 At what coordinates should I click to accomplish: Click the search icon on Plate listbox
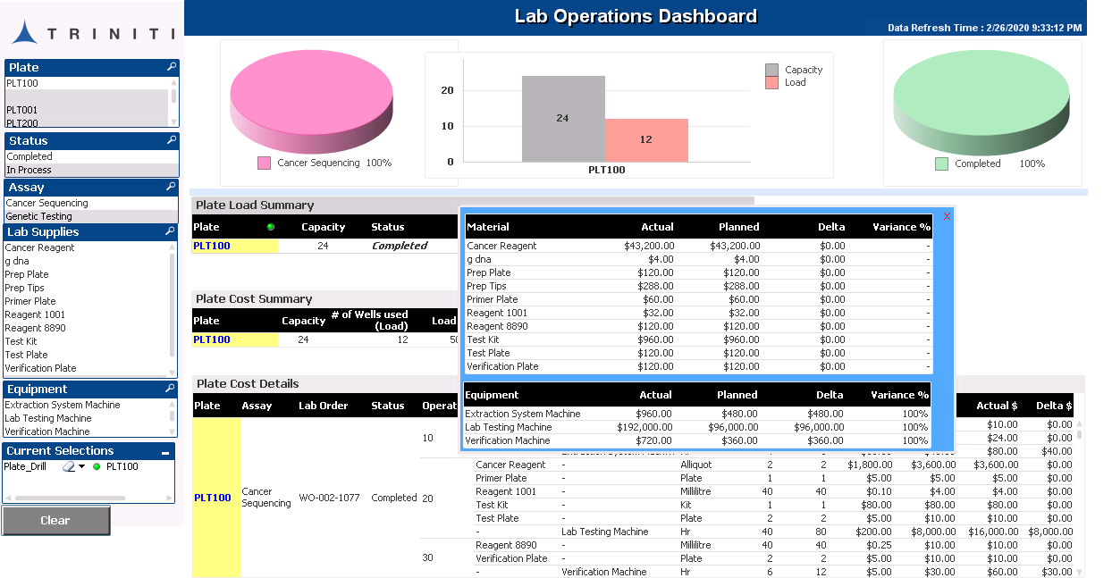pyautogui.click(x=172, y=67)
